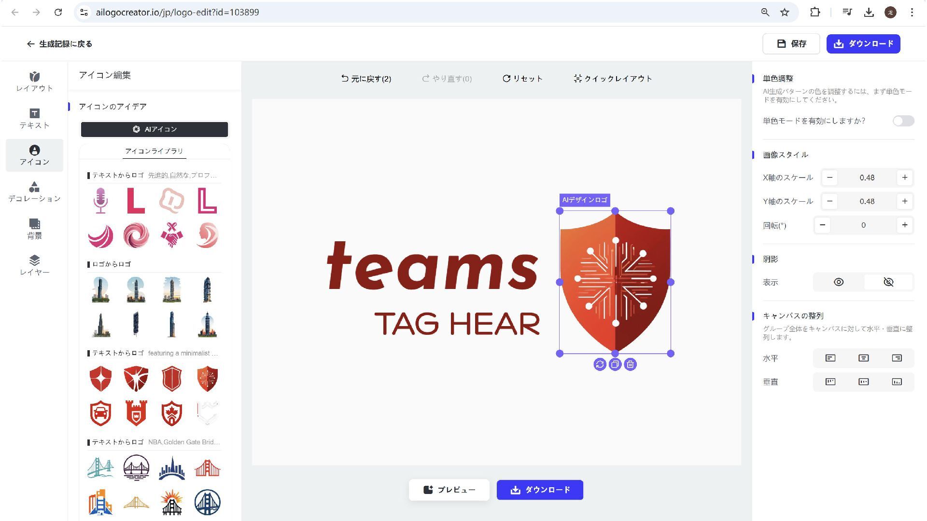Image resolution: width=927 pixels, height=521 pixels.
Task: Open the テキスト sidebar panel
Action: click(x=34, y=119)
